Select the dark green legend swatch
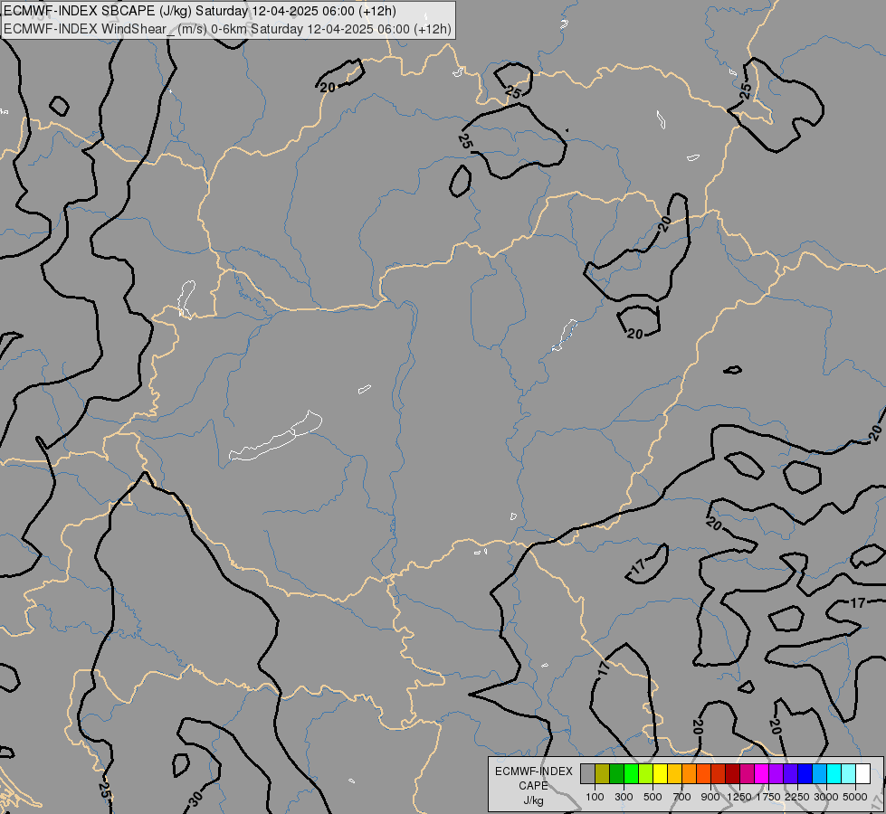This screenshot has height=814, width=886. (x=617, y=774)
